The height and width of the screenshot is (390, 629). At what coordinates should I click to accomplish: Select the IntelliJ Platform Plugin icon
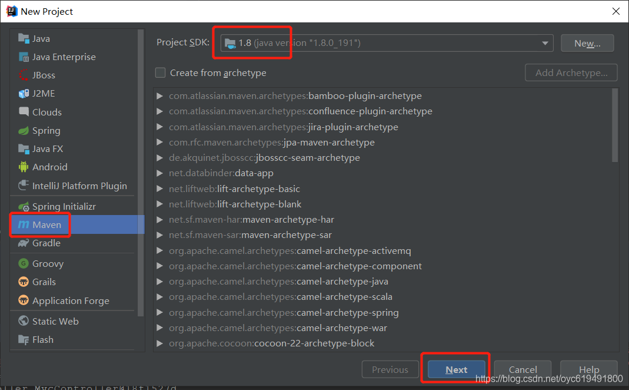click(24, 186)
